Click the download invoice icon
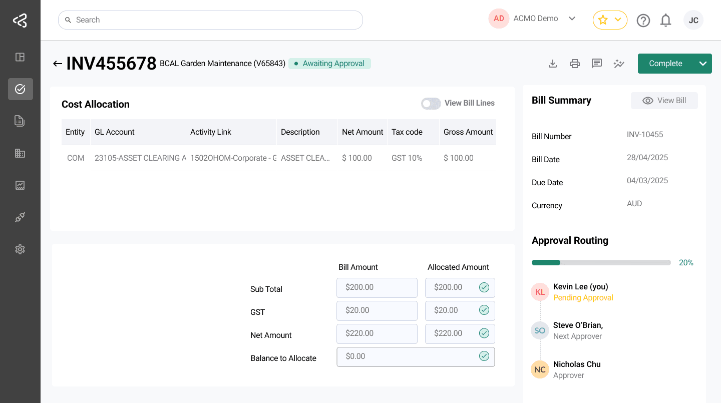This screenshot has width=721, height=403. pos(552,64)
